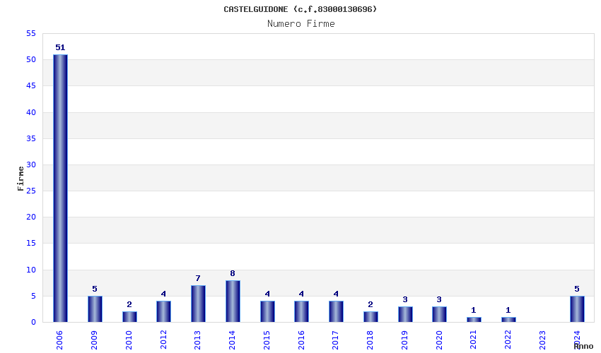This screenshot has width=601, height=353.
Task: Click the x-axis label 2020
Action: pyautogui.click(x=439, y=340)
